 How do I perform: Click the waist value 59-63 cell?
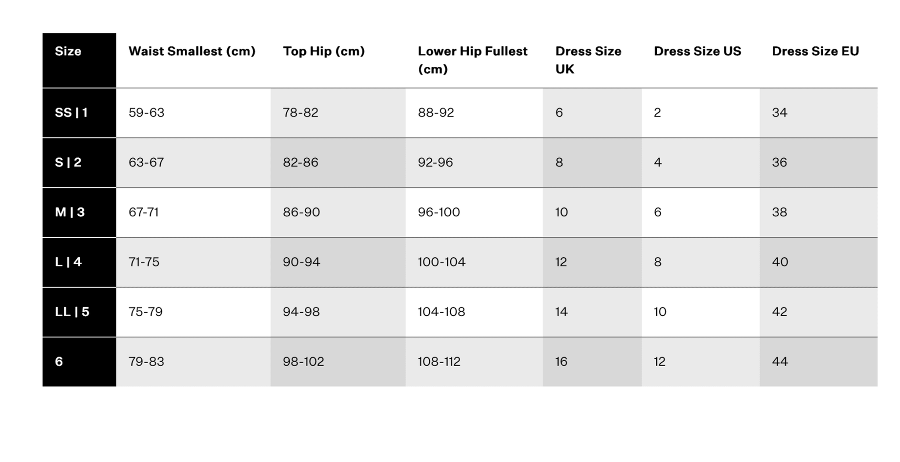(146, 113)
